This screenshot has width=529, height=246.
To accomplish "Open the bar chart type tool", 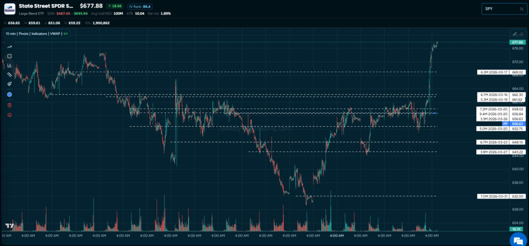I will pyautogui.click(x=9, y=65).
